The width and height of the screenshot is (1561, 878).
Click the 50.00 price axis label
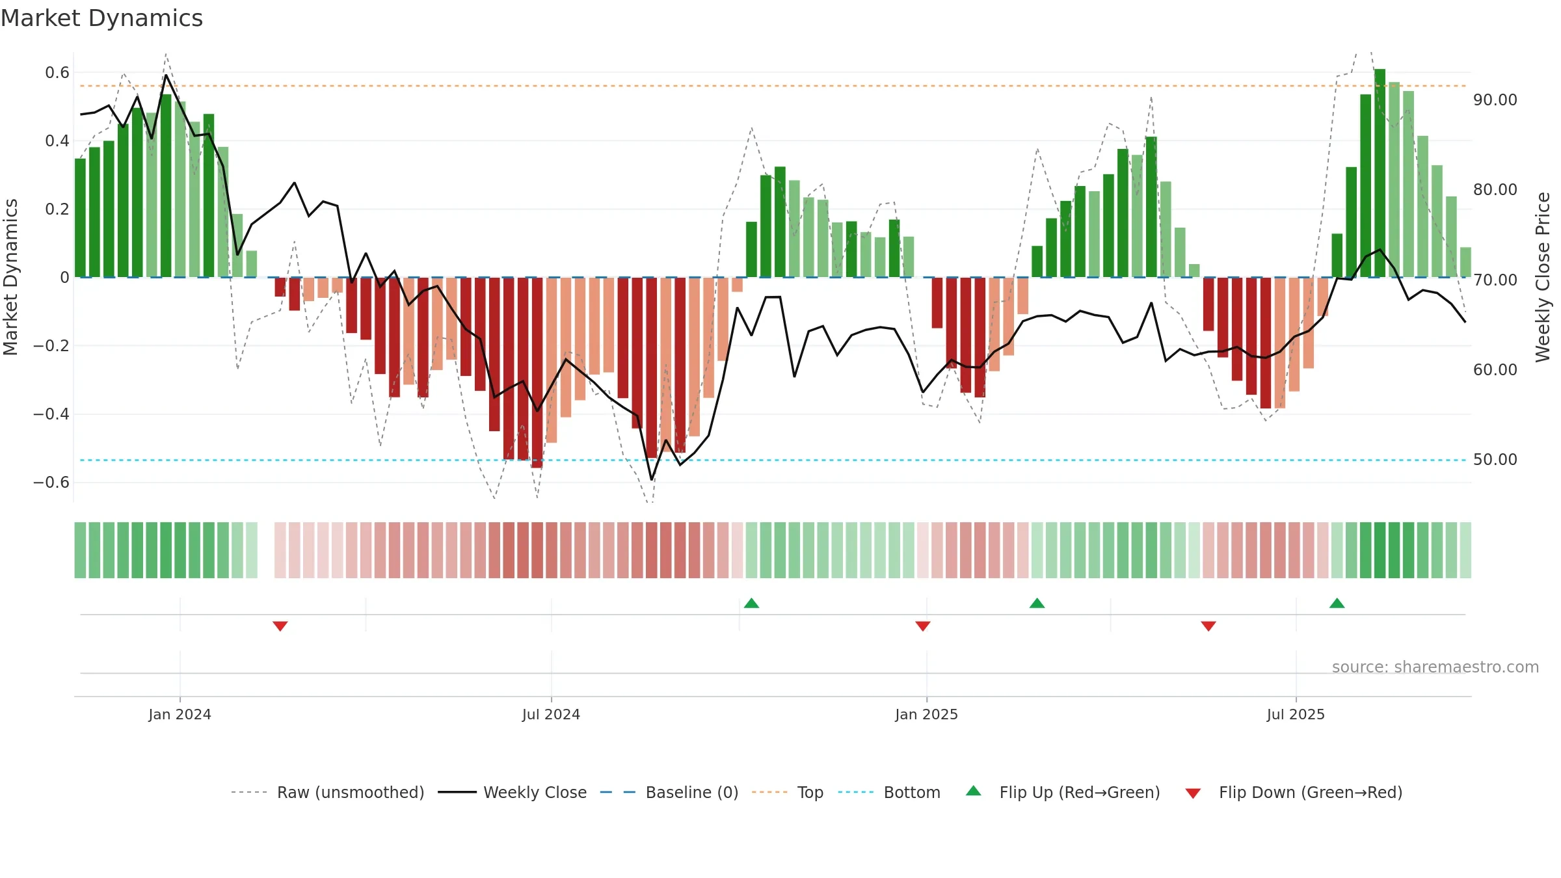coord(1495,459)
